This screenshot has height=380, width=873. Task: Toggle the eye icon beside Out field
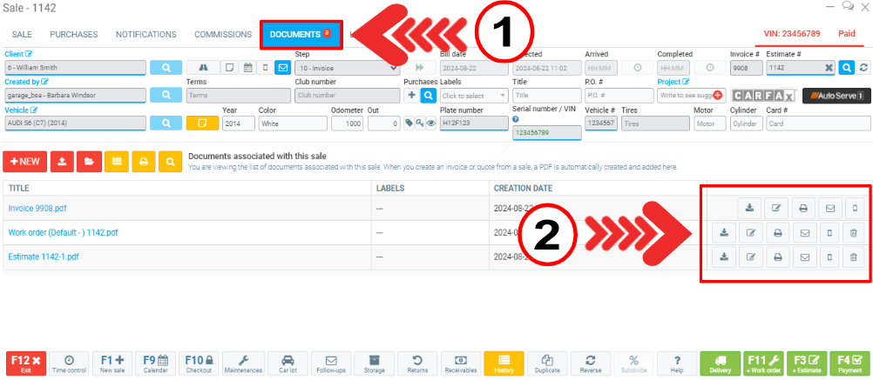pos(430,123)
